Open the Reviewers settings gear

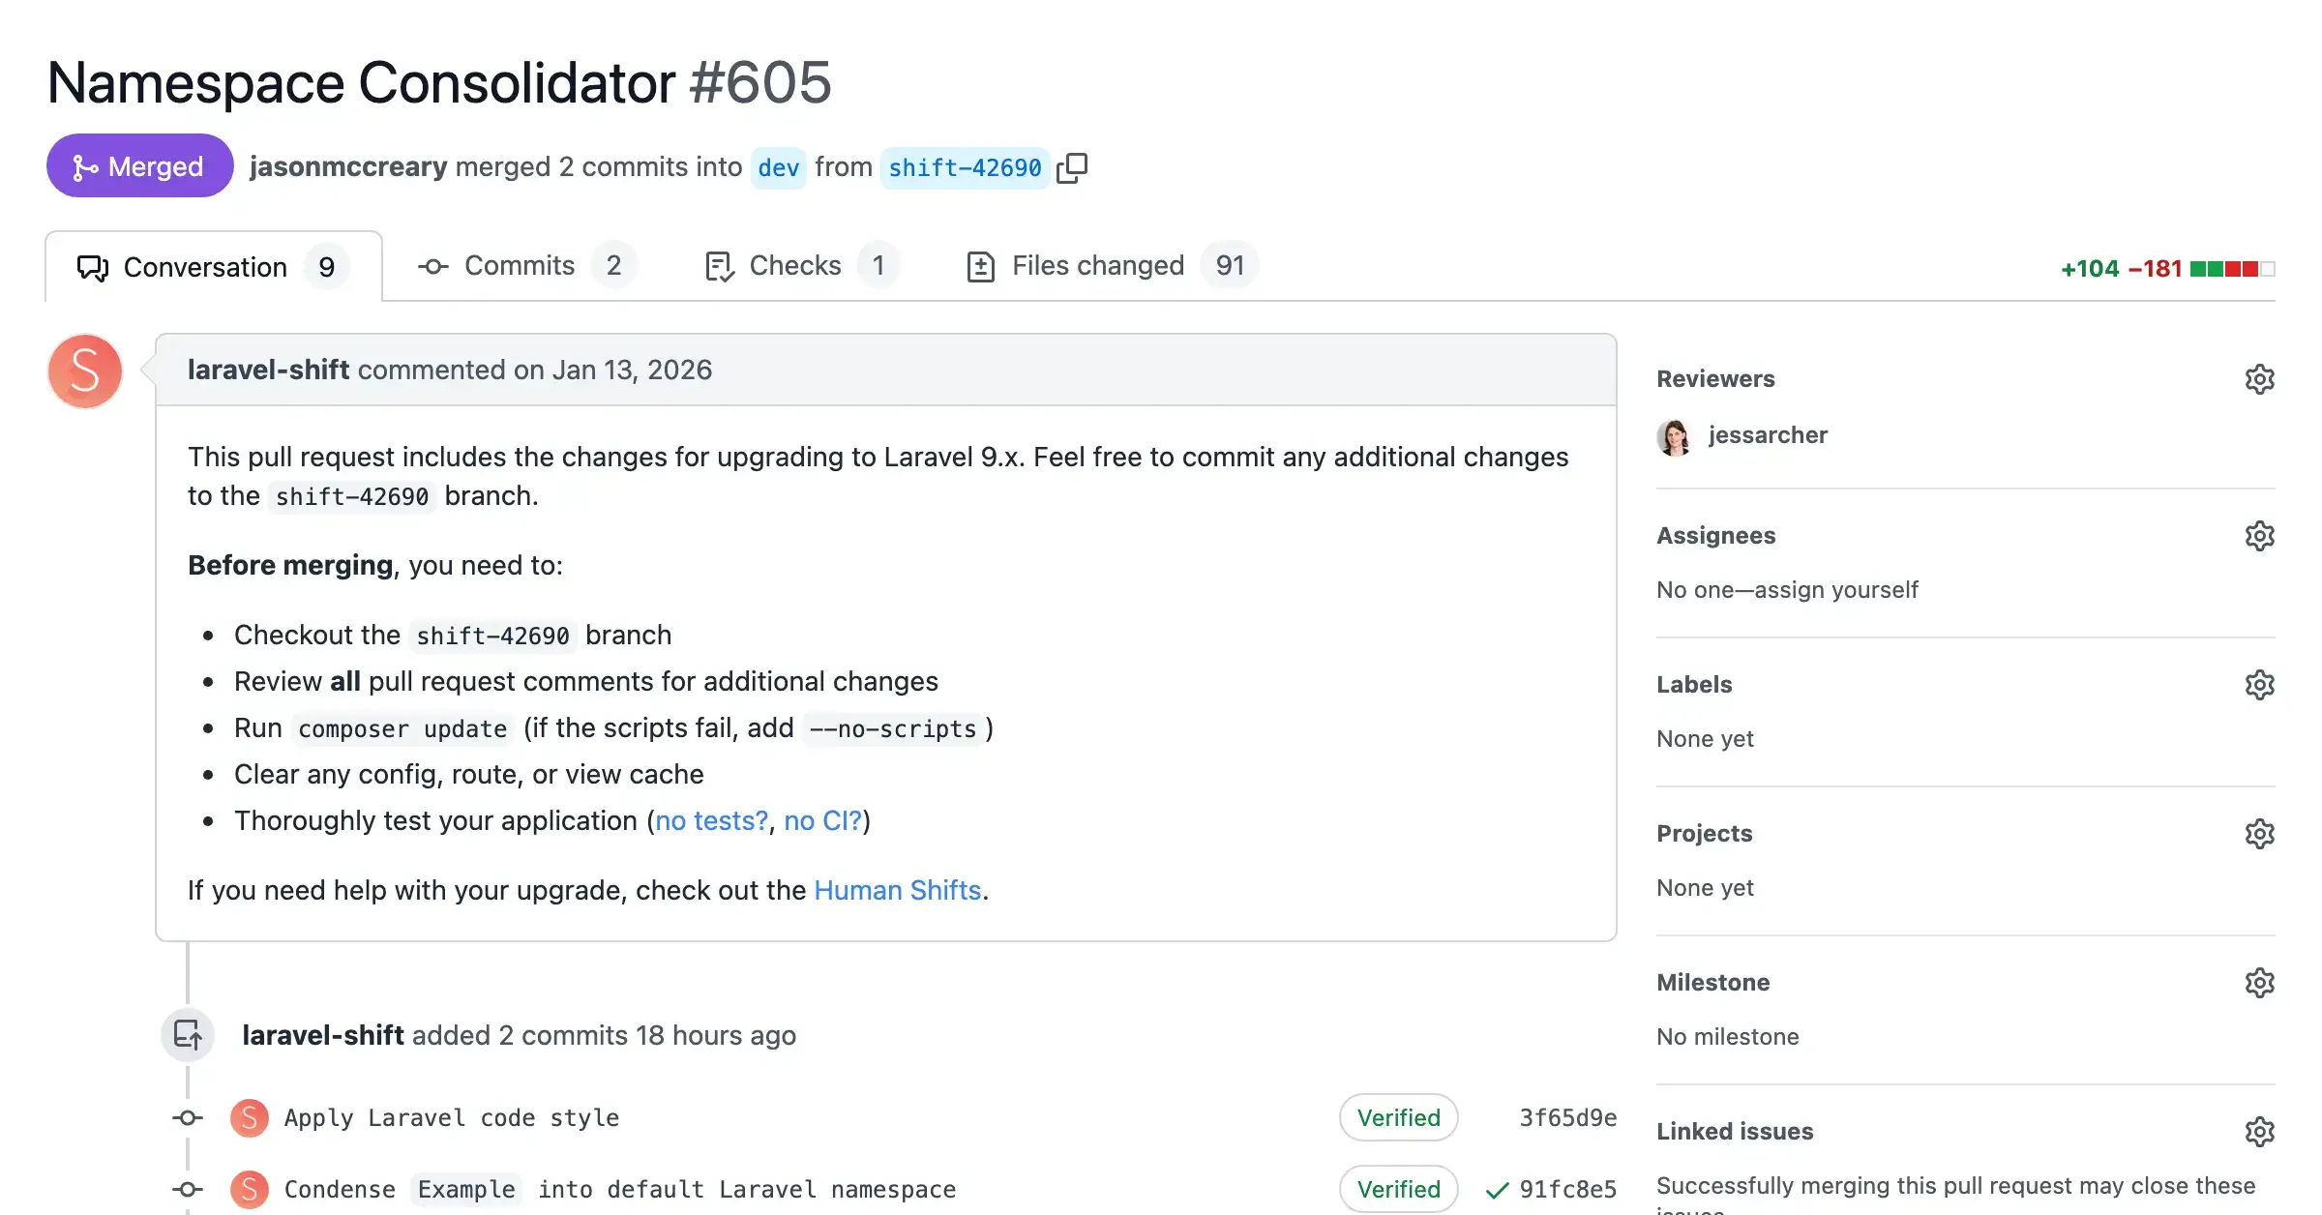click(2260, 379)
